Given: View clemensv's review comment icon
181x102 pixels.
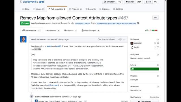Looking at the screenshot, I should tap(158, 43).
